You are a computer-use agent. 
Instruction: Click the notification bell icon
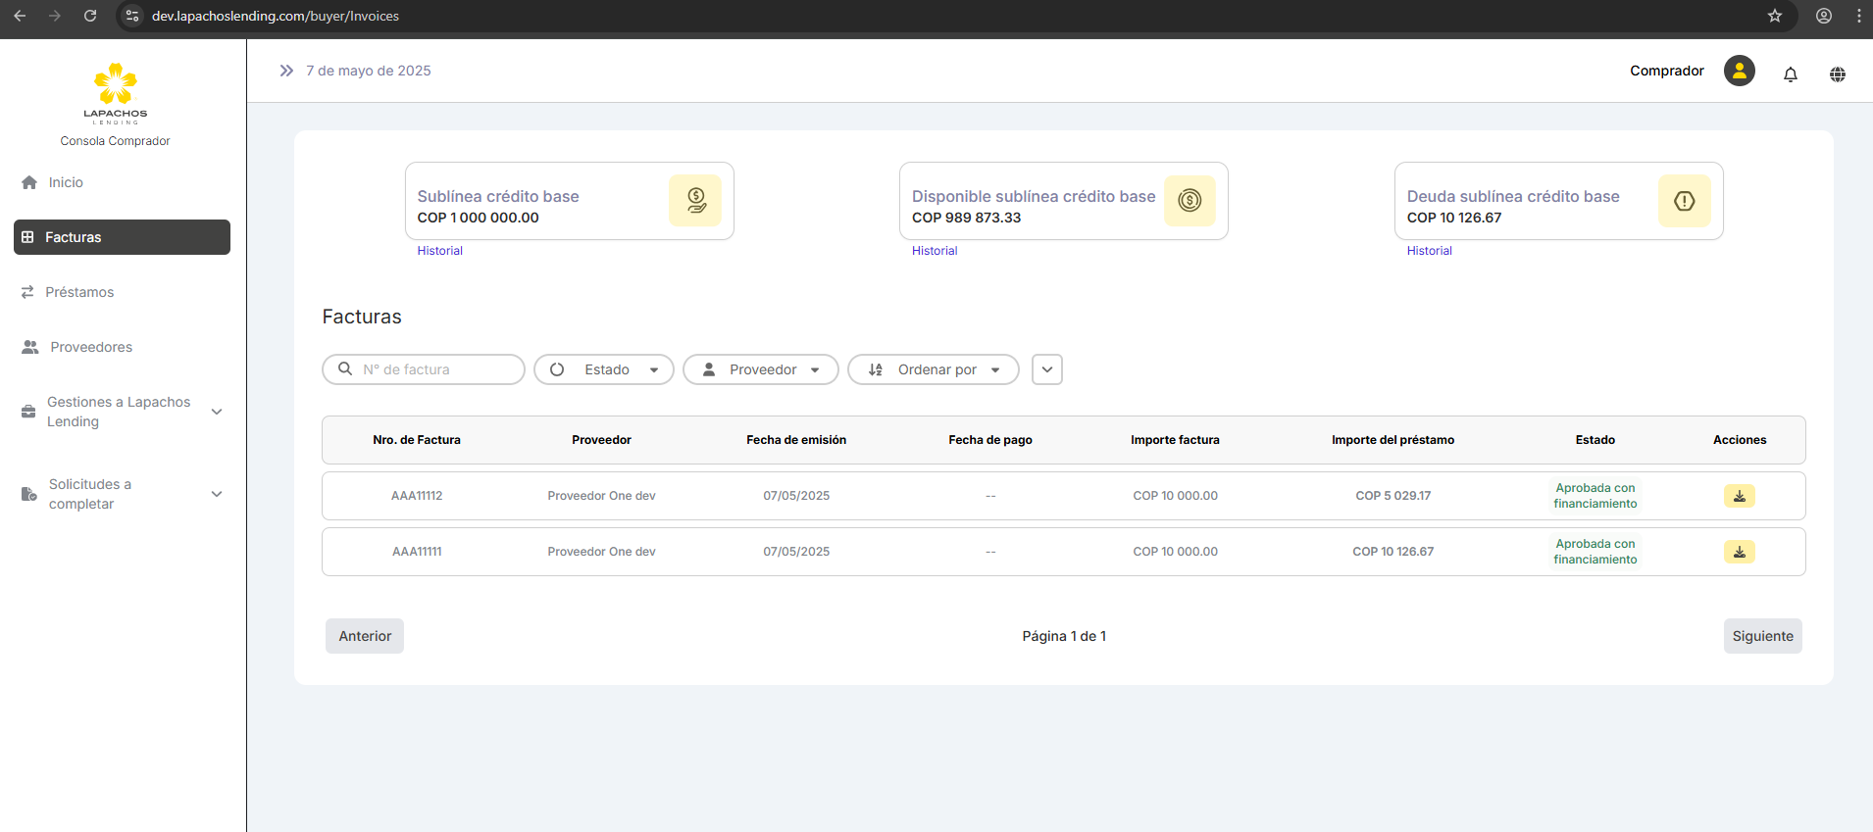tap(1790, 74)
